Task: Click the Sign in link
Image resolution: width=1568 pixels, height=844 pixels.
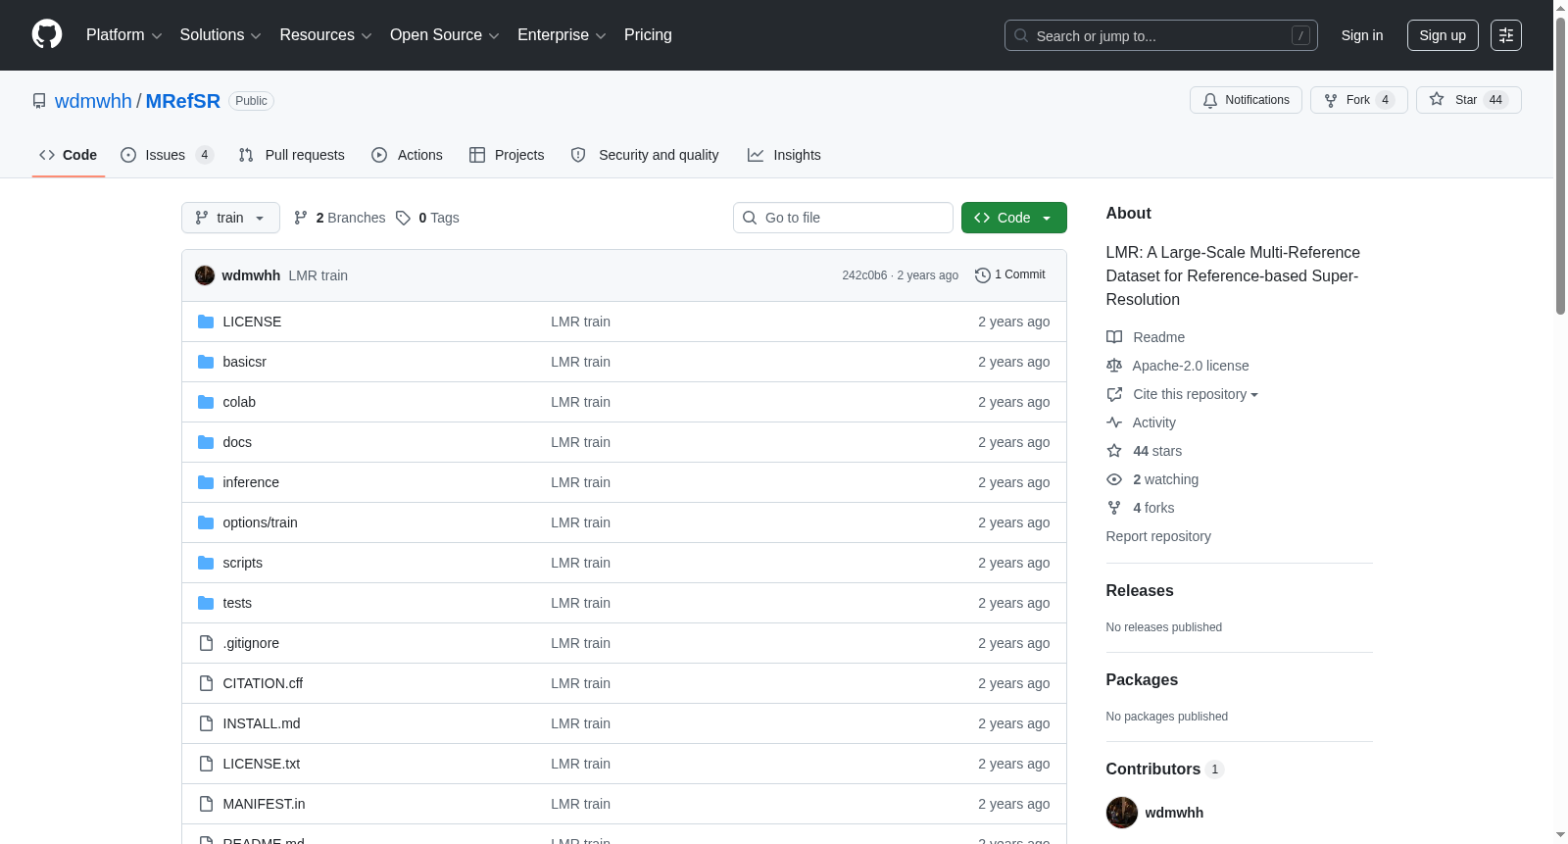Action: point(1362,35)
